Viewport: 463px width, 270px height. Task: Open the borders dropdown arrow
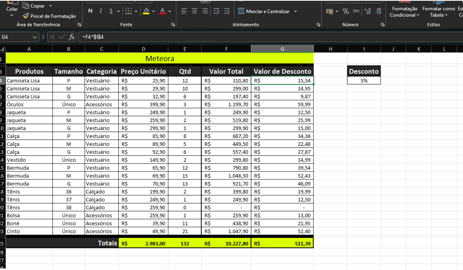tap(136, 11)
